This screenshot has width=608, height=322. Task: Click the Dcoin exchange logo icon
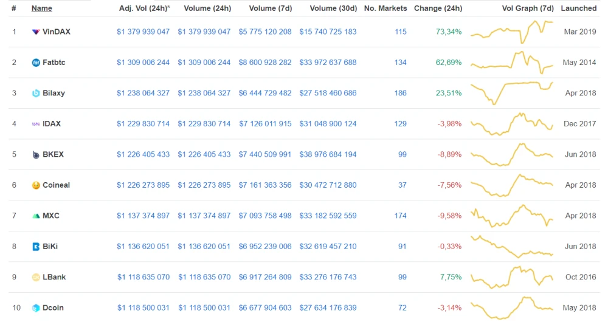pos(36,307)
